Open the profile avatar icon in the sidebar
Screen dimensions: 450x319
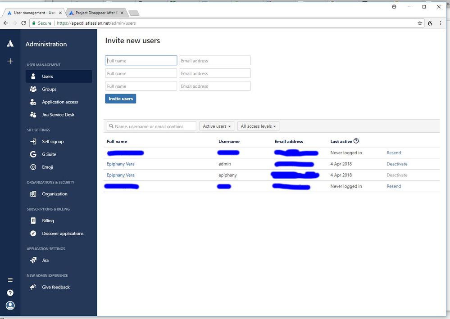click(x=10, y=306)
